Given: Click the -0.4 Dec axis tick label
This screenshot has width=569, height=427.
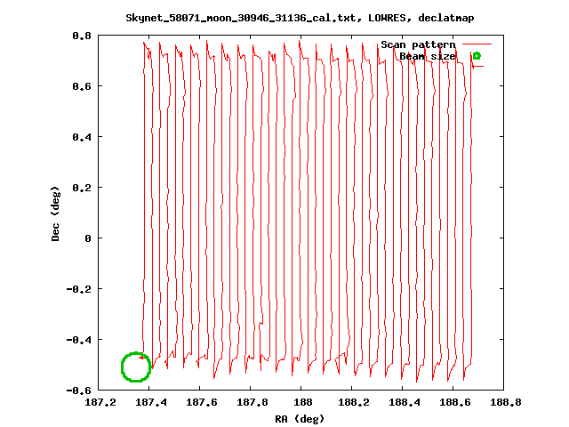Looking at the screenshot, I should click(x=79, y=340).
